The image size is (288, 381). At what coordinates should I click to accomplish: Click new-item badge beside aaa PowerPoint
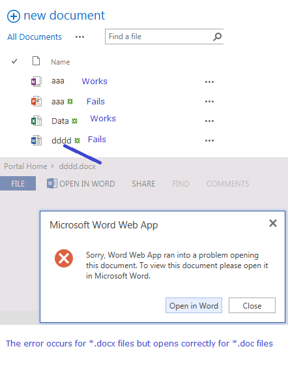[x=70, y=101]
